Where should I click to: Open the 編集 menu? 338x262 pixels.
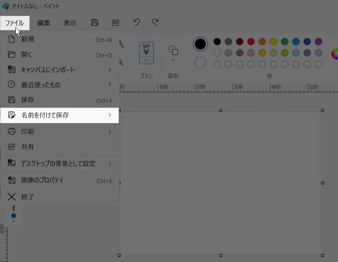(44, 23)
